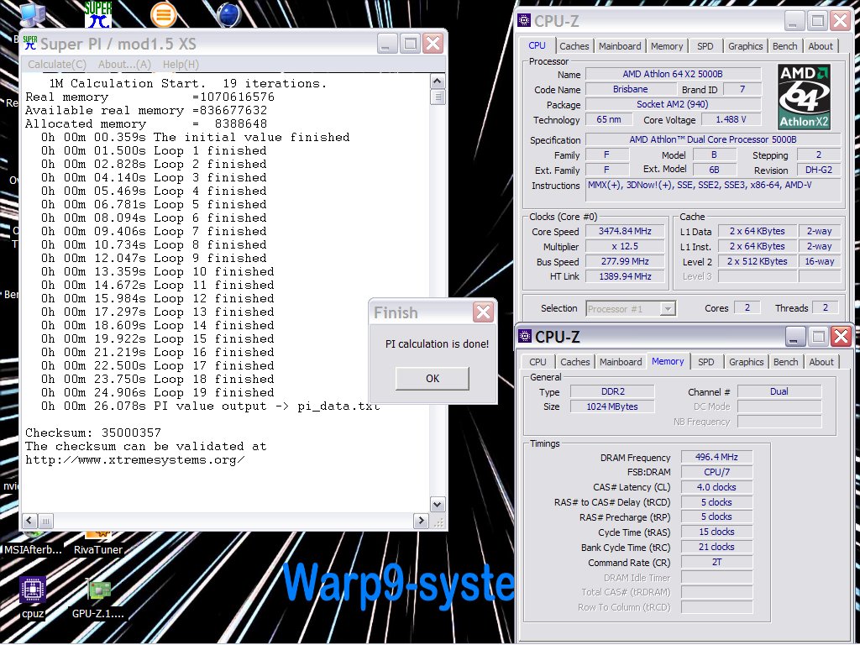Open About tab in upper CPU-Z window
This screenshot has width=860, height=645.
[821, 46]
